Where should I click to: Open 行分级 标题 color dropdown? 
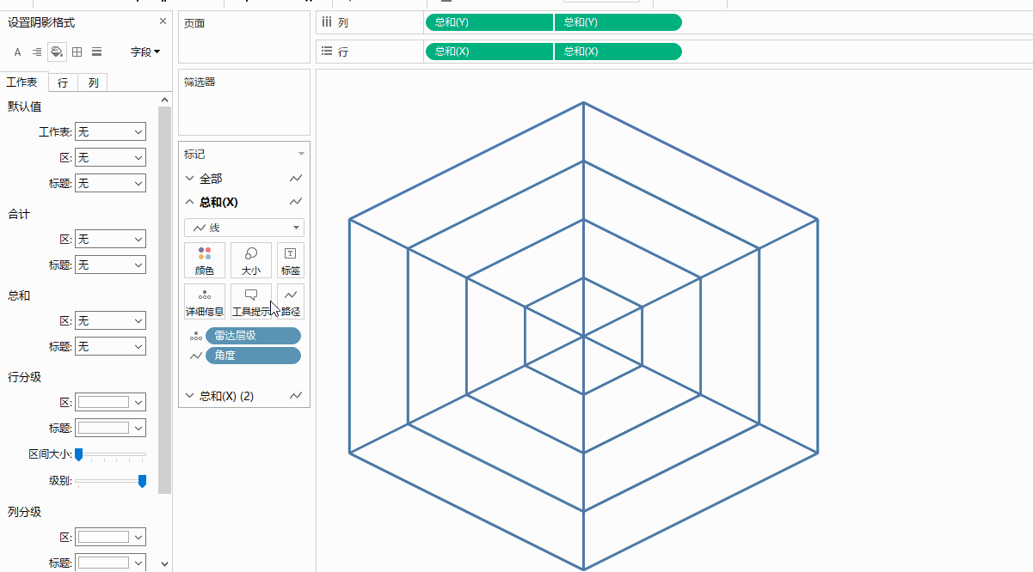coord(110,428)
